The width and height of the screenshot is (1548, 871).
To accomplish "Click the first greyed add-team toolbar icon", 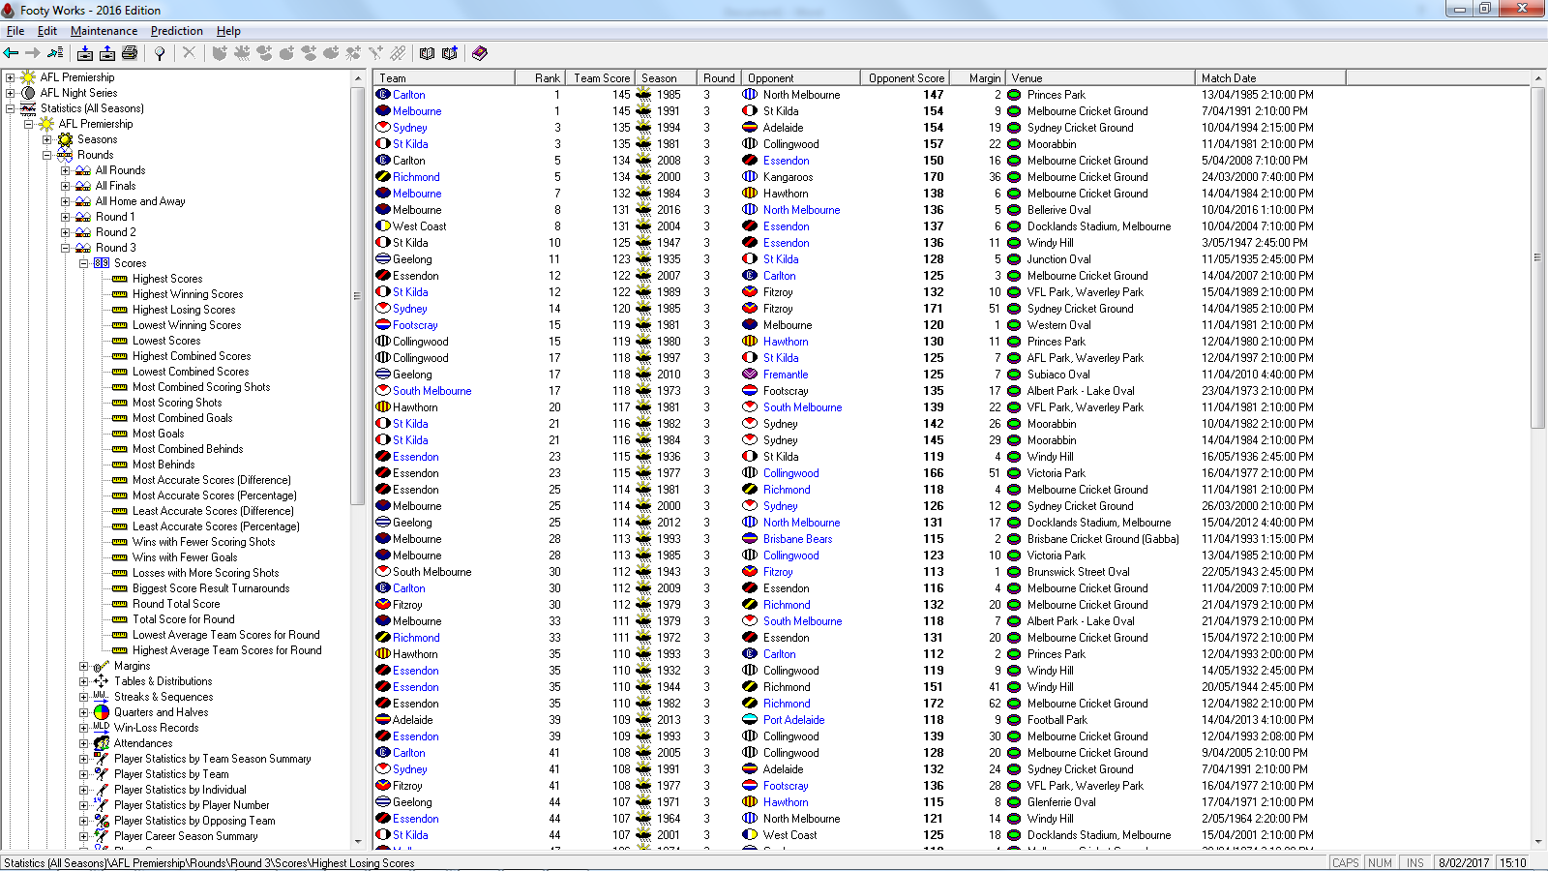I will click(x=220, y=53).
